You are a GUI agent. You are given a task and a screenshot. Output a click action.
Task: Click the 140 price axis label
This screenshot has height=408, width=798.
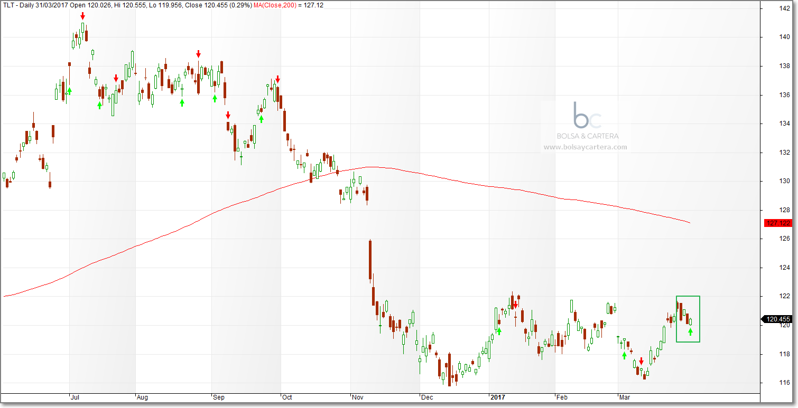coord(784,37)
